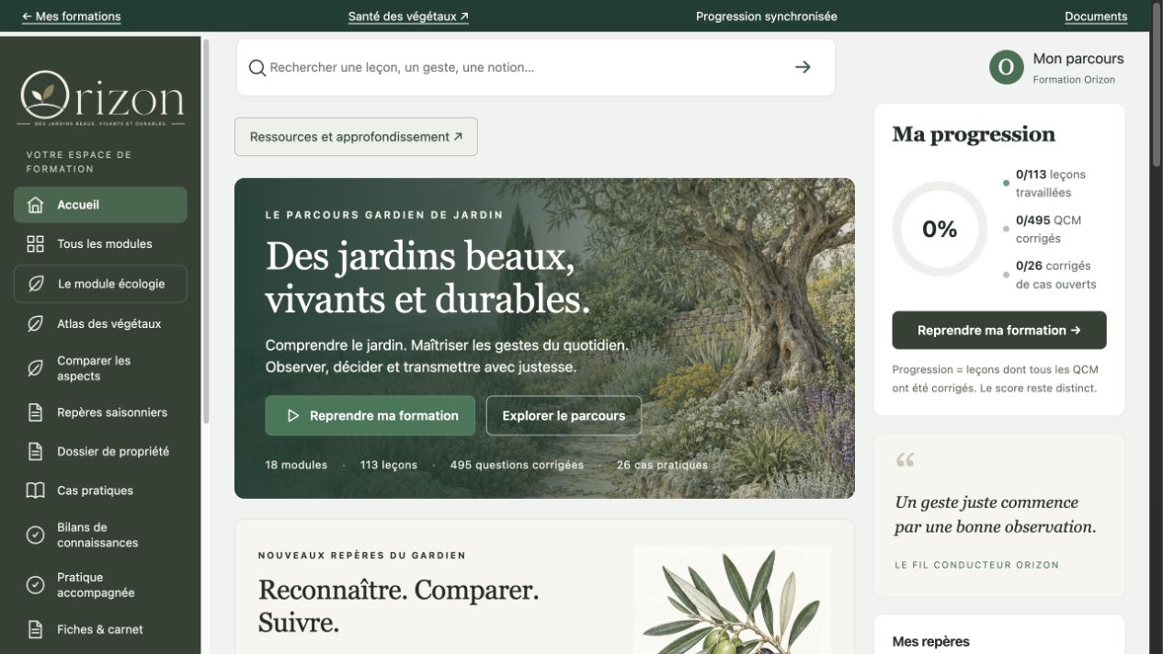The height and width of the screenshot is (654, 1163).
Task: Click '0/113 leçons travaillées' stat
Action: coord(1050,183)
